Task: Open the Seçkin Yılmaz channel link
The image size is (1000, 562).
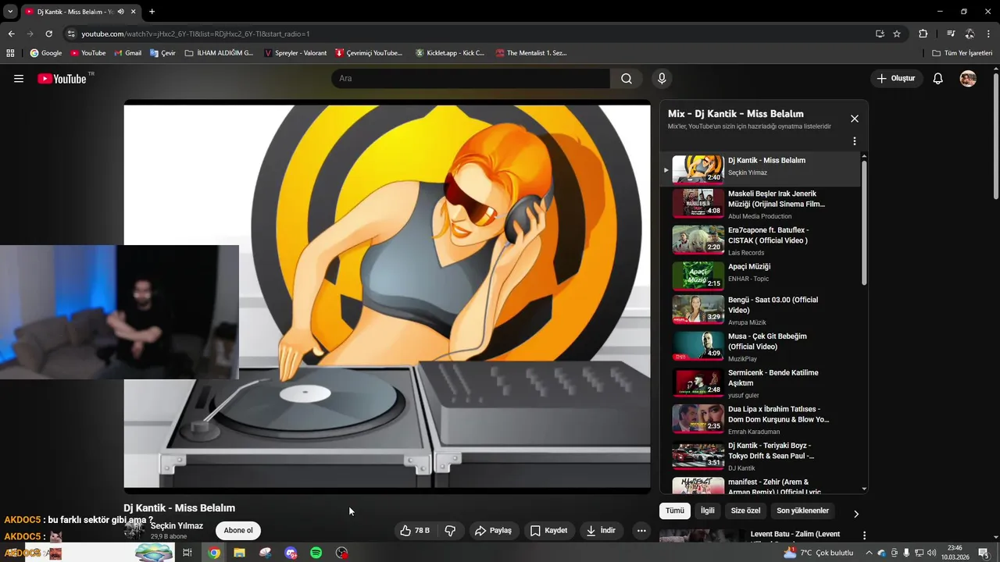Action: click(x=177, y=526)
